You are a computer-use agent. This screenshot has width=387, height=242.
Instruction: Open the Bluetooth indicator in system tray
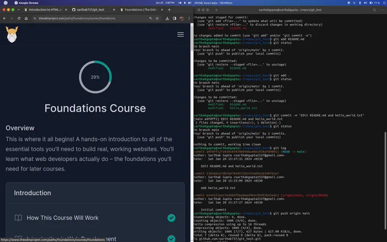[360, 3]
